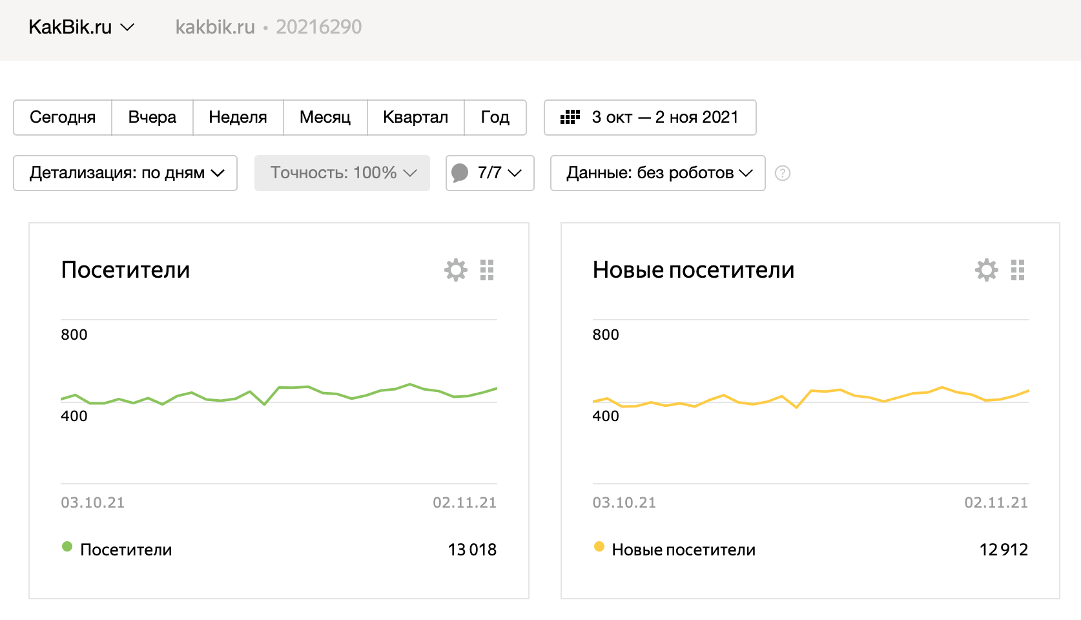Screen dimensions: 1081x620
Task: Click 03.10.21 date under Посетители chart
Action: pos(93,502)
